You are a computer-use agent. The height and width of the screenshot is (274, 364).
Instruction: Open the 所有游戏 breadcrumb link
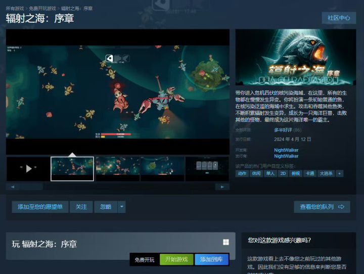(x=15, y=9)
